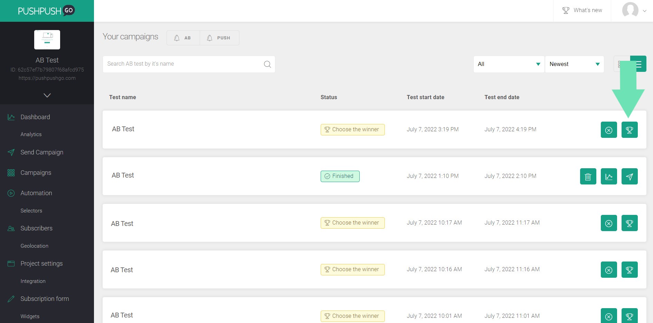Cancel the AB test started 10:17 AM
Screen dimensions: 653x323
tap(609, 223)
